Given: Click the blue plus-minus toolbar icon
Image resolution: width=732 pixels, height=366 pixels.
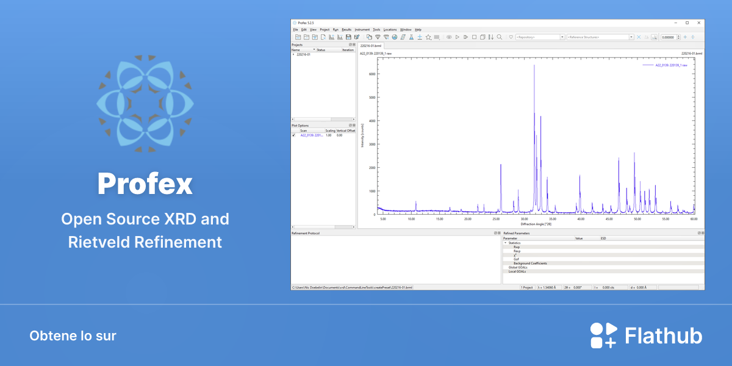Looking at the screenshot, I should tap(420, 37).
